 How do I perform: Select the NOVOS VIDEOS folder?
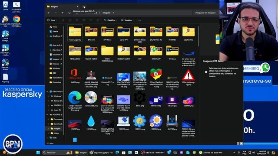coord(91,52)
